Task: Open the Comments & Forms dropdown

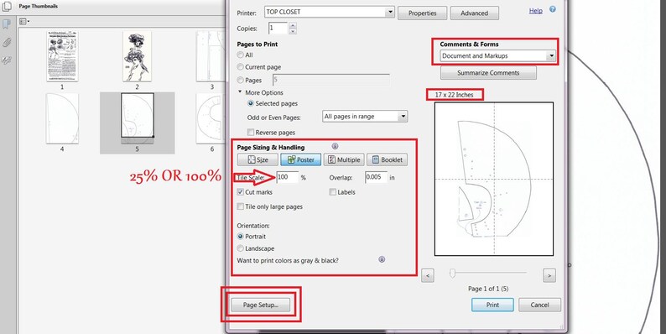Action: (x=497, y=55)
